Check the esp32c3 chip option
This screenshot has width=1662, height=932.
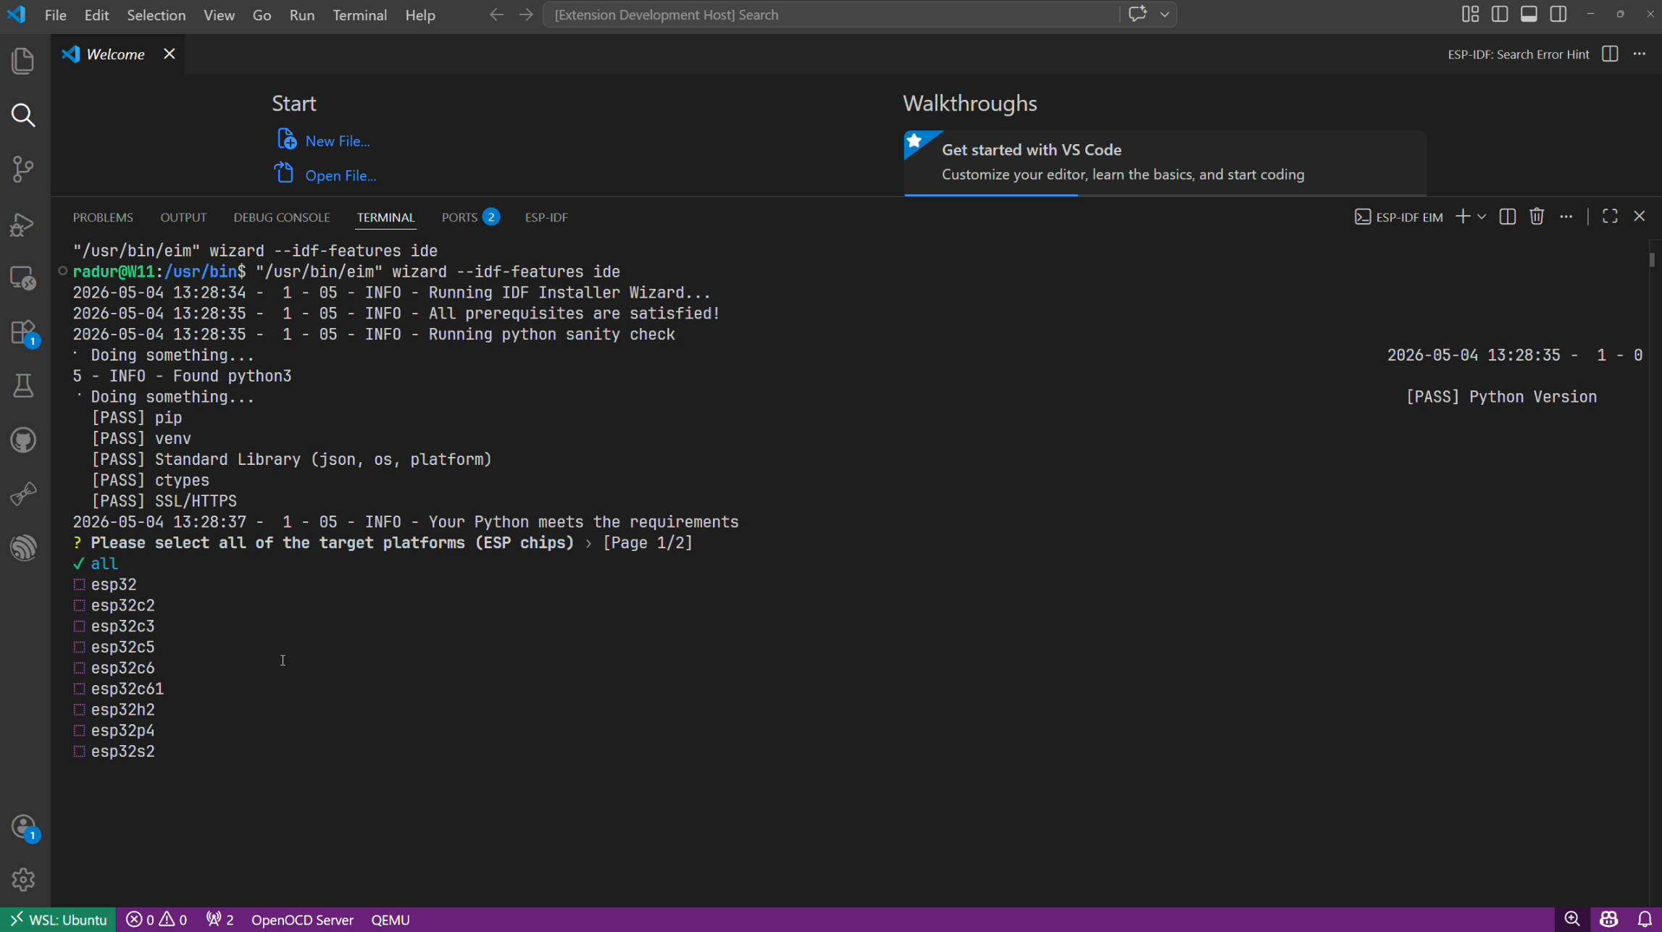tap(114, 626)
